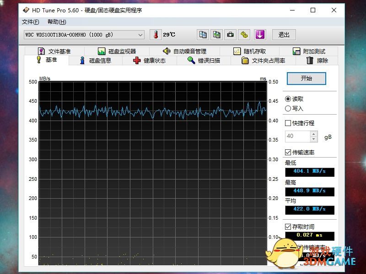Click the 开始 button to start benchmark

306,79
